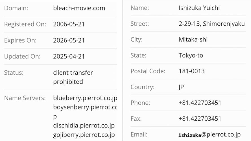Click the dischidia.pierrot.co.jp name server
This screenshot has width=251, height=141.
[84, 126]
